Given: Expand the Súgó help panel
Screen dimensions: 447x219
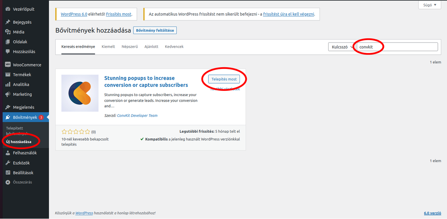Looking at the screenshot, I should 429,5.
